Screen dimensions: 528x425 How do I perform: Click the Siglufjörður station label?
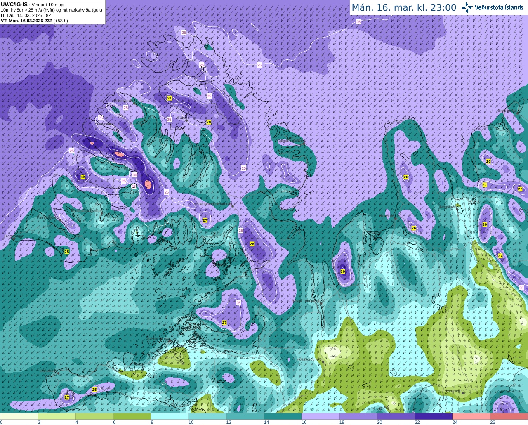[x=507, y=111]
